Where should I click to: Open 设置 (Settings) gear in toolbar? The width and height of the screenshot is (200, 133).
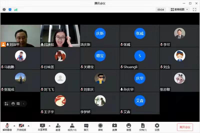tap(157, 127)
